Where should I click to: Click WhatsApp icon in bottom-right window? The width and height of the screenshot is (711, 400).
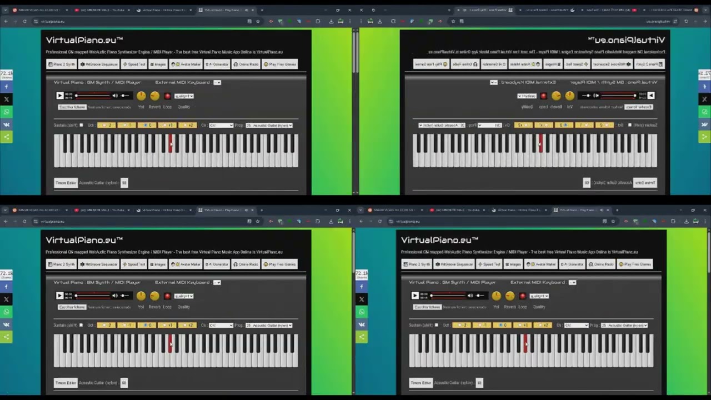(362, 312)
